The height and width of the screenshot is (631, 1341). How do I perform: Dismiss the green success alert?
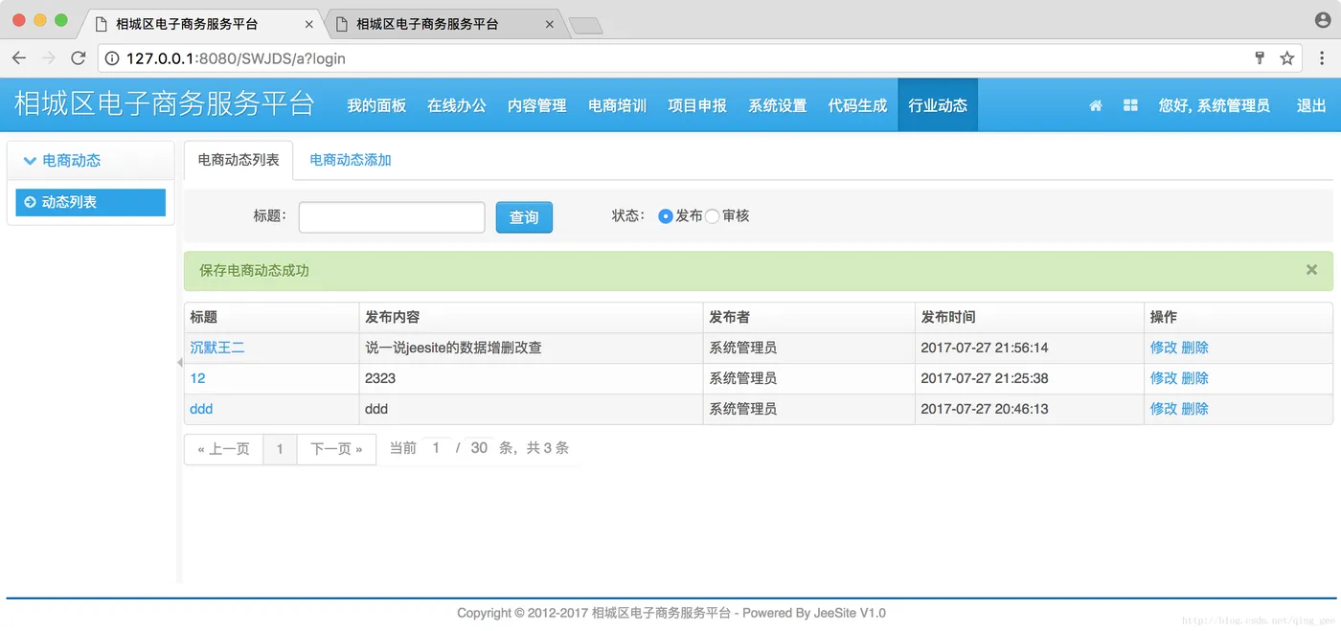pyautogui.click(x=1311, y=270)
